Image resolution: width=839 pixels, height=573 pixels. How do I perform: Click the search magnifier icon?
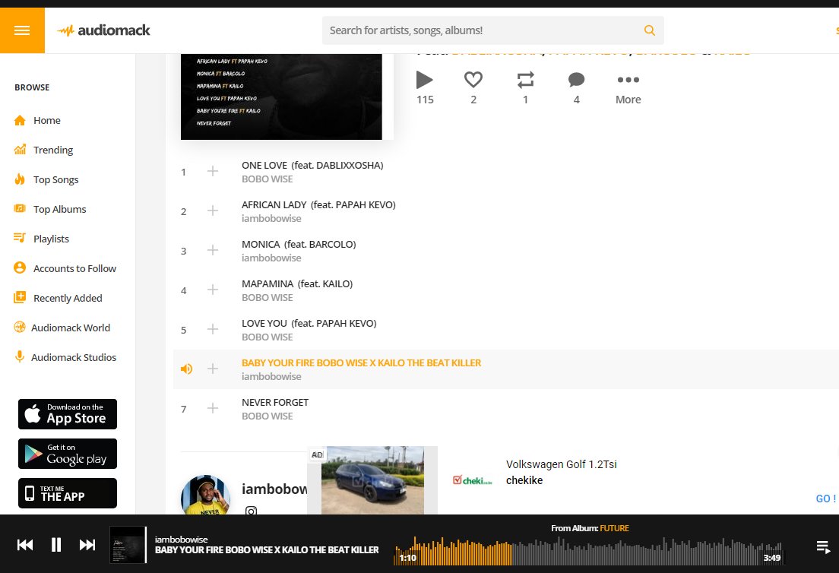click(x=649, y=30)
